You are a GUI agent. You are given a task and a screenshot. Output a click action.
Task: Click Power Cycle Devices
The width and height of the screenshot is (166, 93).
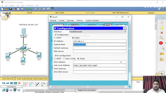point(25,79)
